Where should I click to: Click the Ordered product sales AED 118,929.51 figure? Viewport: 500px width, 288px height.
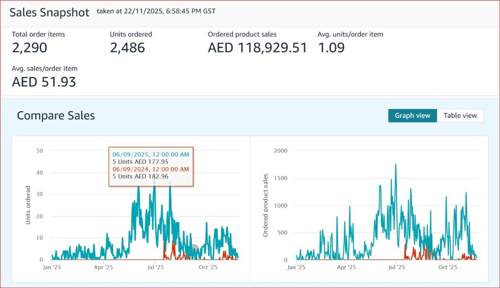click(257, 48)
